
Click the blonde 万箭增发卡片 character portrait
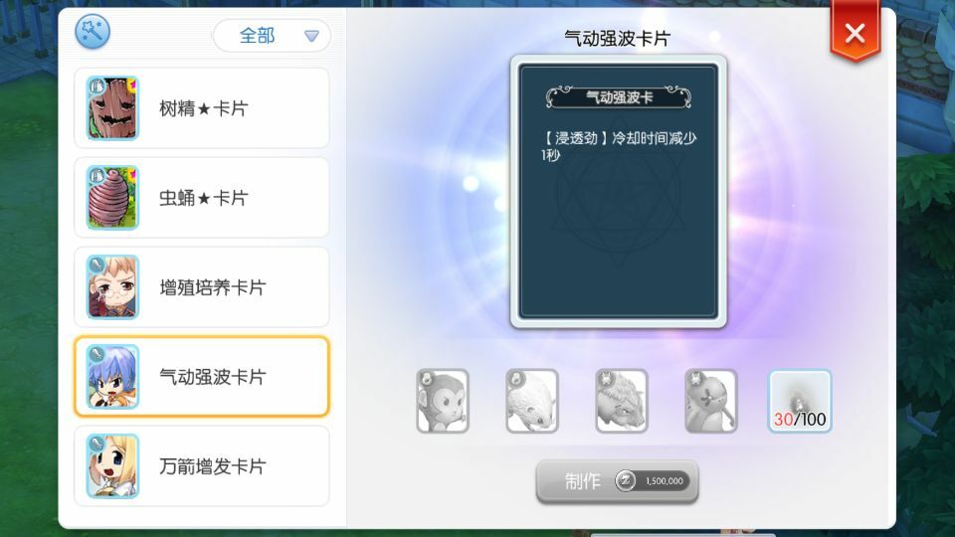click(112, 466)
